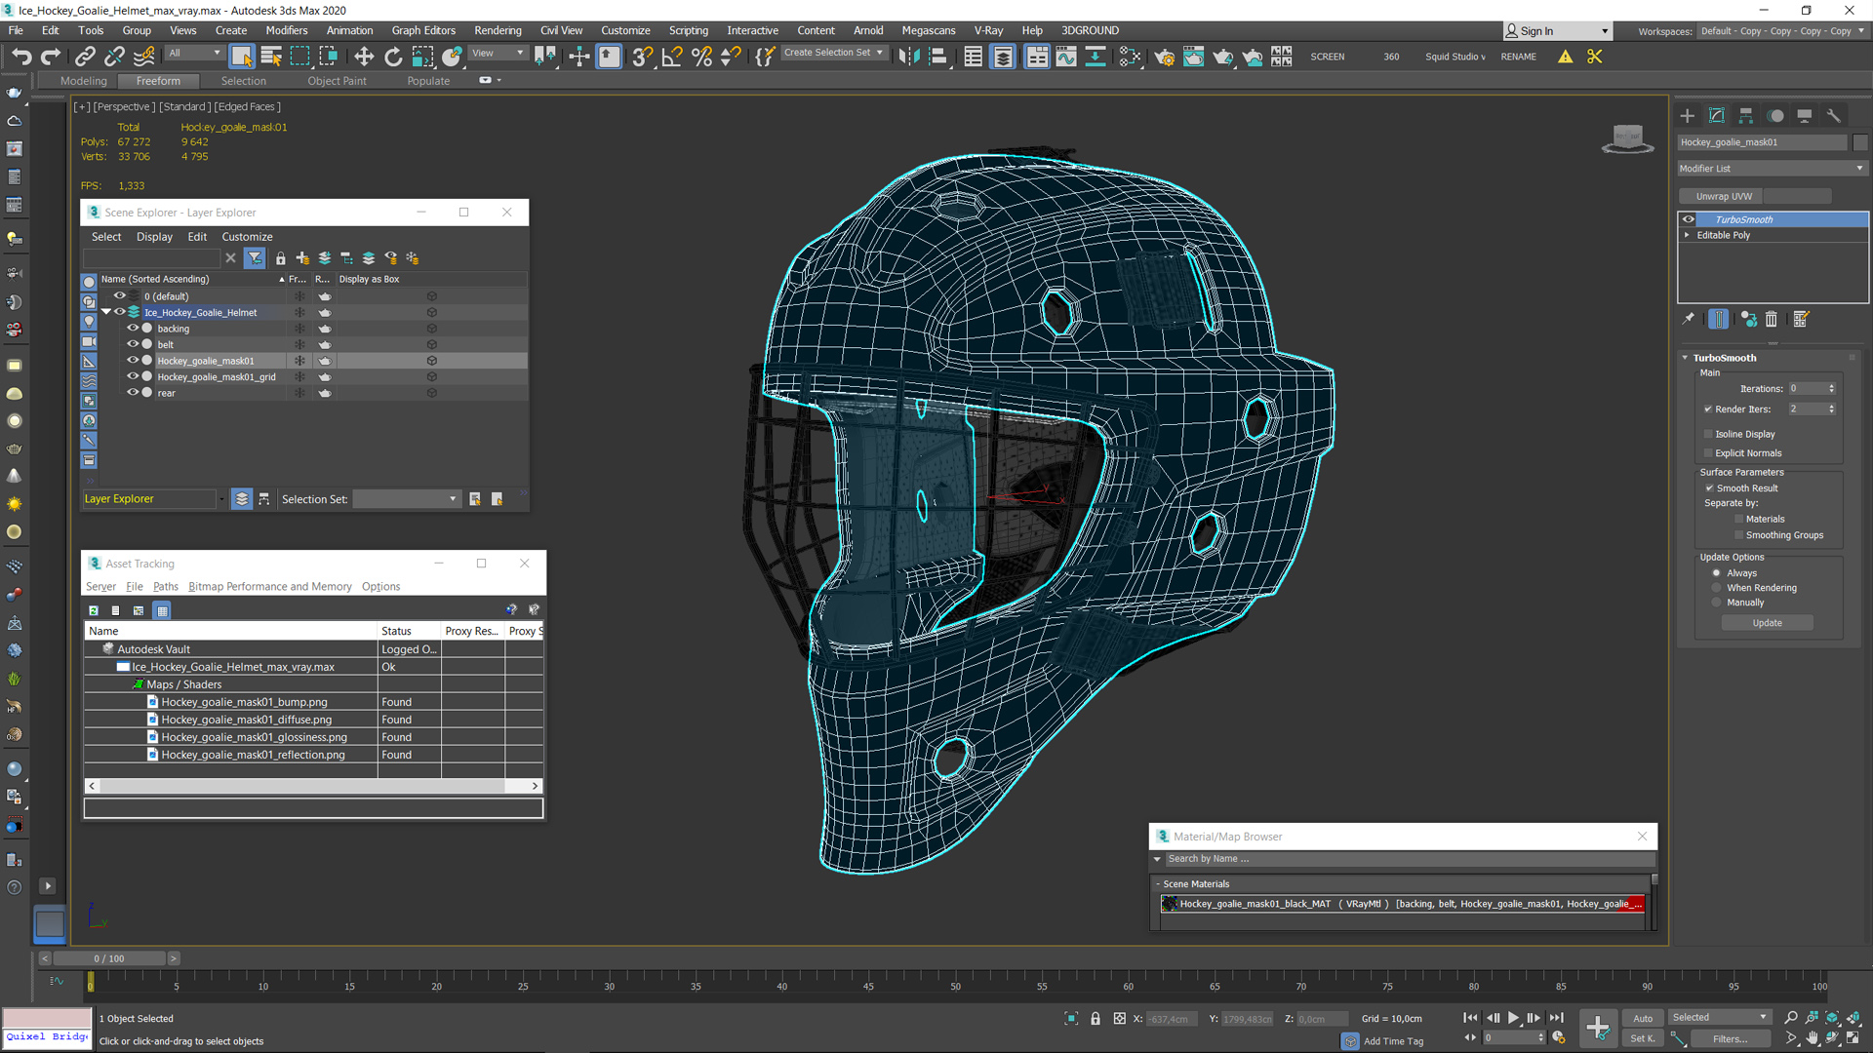The image size is (1873, 1053).
Task: Choose the Select and Rotate tool
Action: (x=393, y=57)
